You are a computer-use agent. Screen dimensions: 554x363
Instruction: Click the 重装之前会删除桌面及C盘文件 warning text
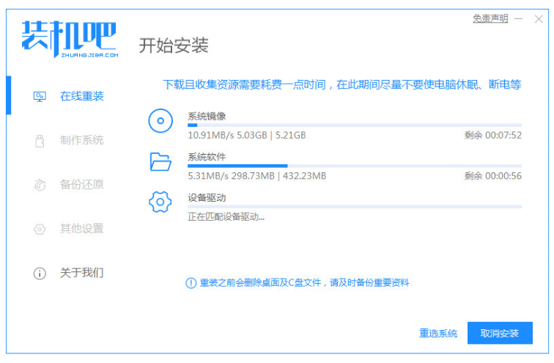pyautogui.click(x=304, y=283)
